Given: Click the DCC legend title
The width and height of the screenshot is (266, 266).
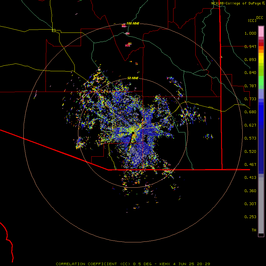Looking at the screenshot, I should [259, 18].
